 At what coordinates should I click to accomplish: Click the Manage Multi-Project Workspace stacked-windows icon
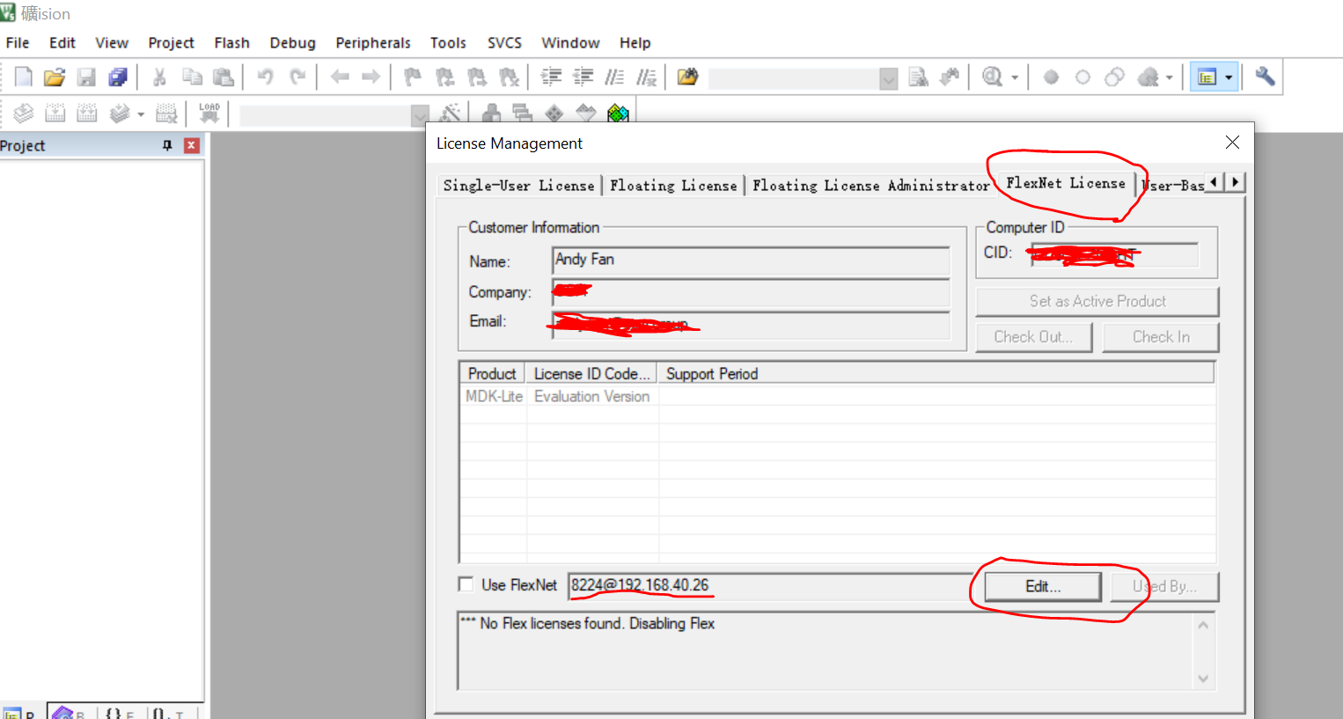pyautogui.click(x=523, y=114)
